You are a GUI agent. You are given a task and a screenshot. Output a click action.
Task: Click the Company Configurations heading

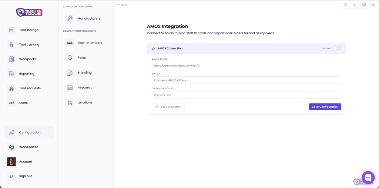79,31
